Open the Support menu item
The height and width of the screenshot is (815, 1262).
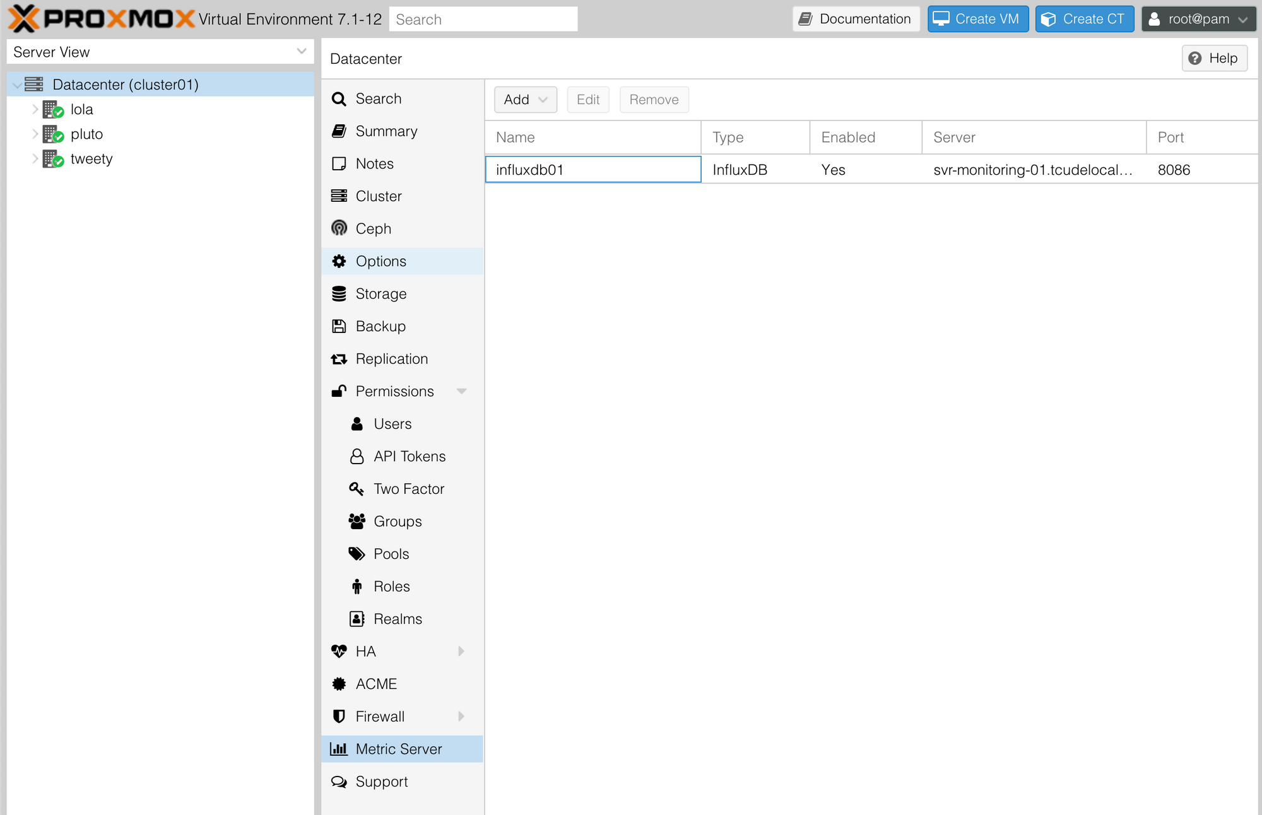pyautogui.click(x=403, y=782)
